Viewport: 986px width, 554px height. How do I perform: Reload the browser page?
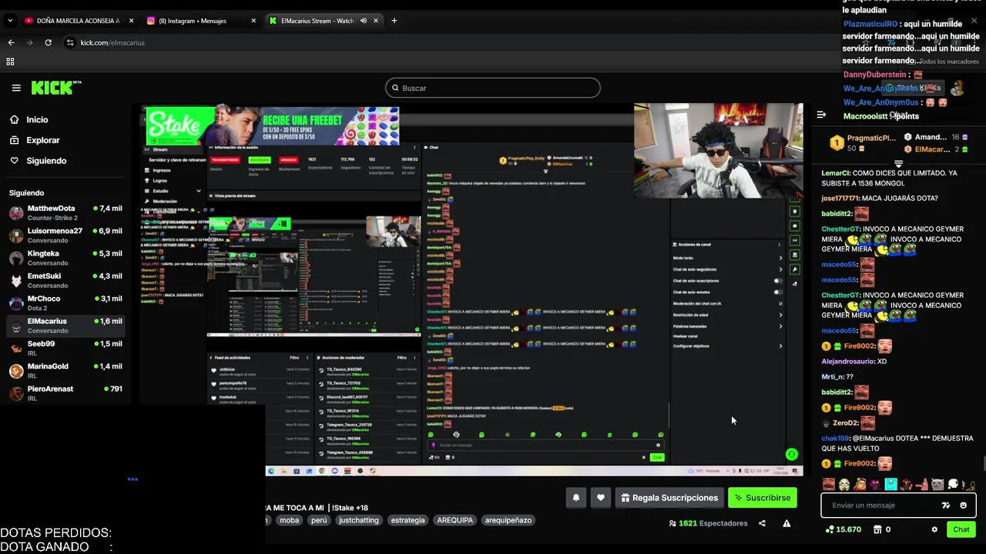(x=48, y=42)
